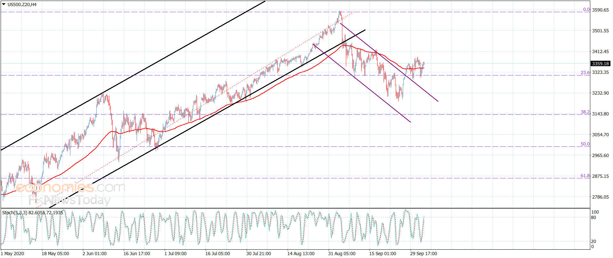Screen dimensions: 613x258
Task: Select the 2965.60 price axis value
Action: point(601,155)
